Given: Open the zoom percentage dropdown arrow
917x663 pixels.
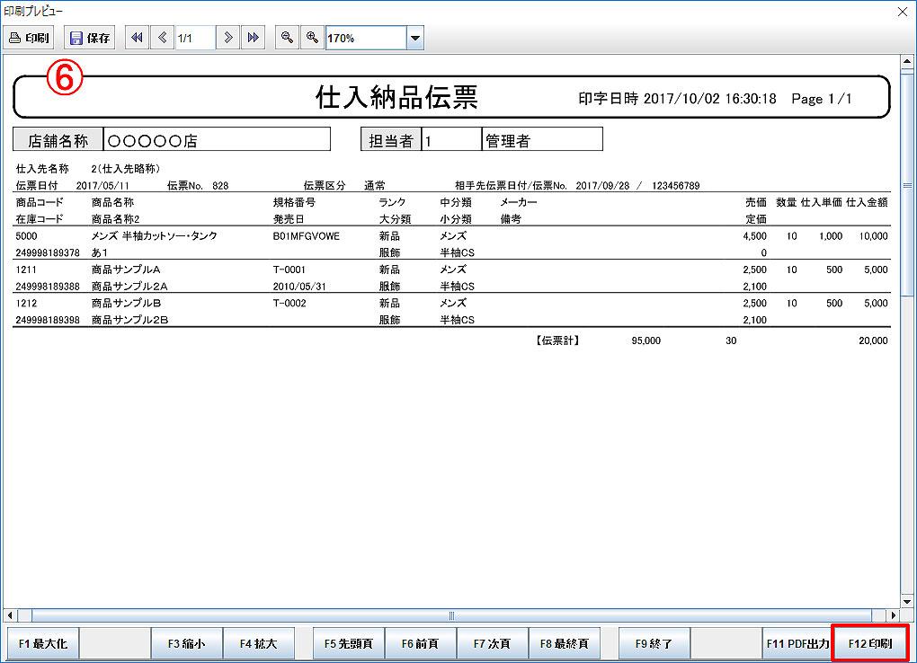Looking at the screenshot, I should pyautogui.click(x=414, y=38).
